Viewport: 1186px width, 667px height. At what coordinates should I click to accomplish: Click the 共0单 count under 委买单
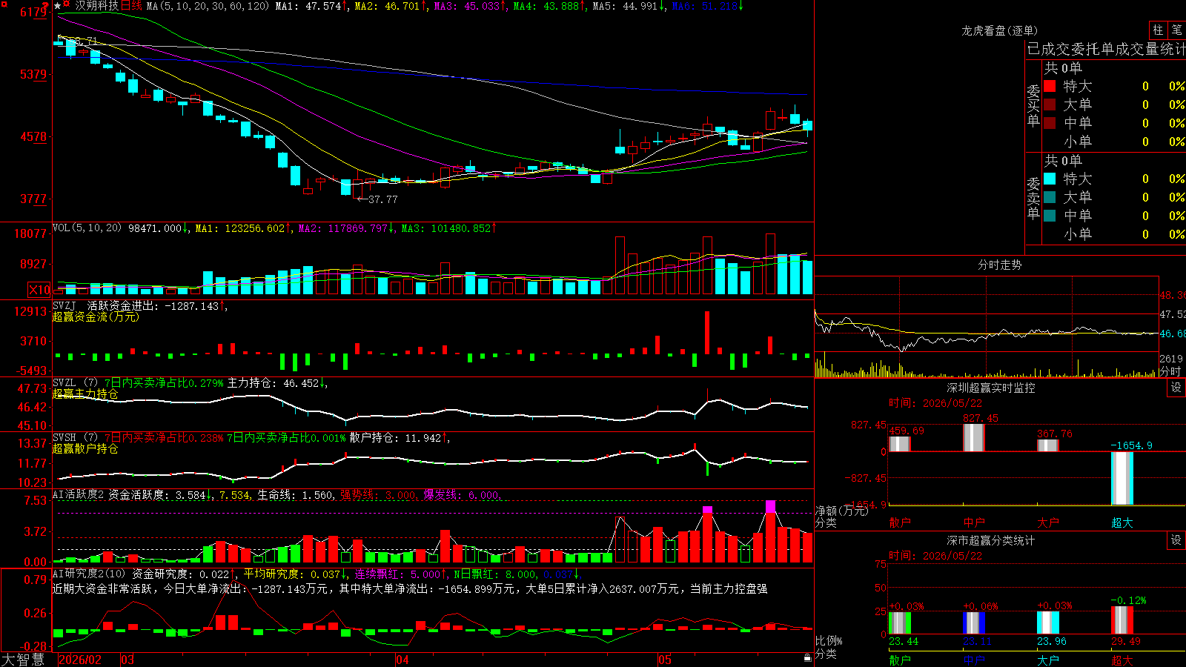(x=1063, y=67)
